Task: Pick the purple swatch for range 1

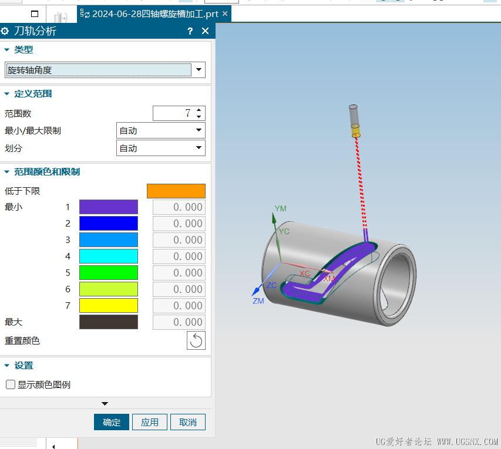Action: (109, 207)
